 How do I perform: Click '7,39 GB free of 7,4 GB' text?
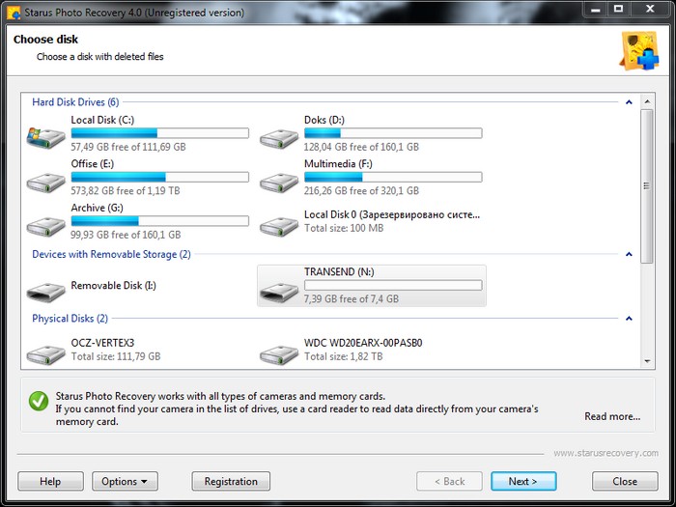point(352,298)
